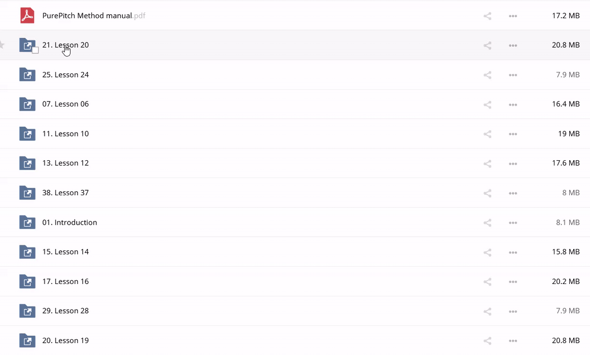Share the PurePitch Method manual file
The image size is (590, 355).
point(487,16)
